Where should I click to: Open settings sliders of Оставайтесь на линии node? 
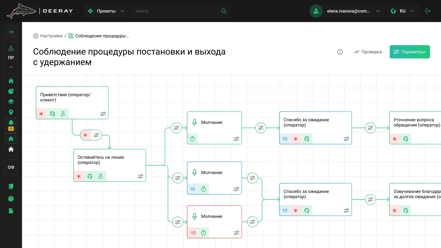141,176
